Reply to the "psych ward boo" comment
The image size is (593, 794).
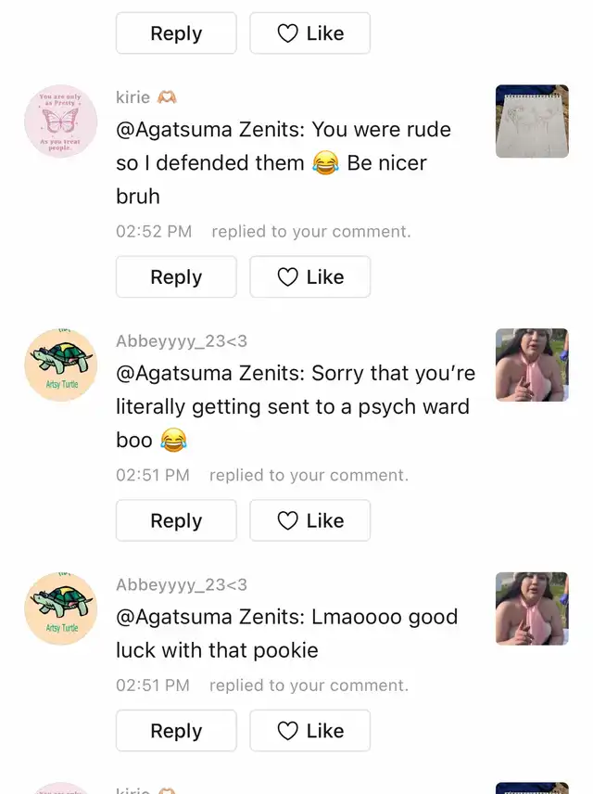176,521
